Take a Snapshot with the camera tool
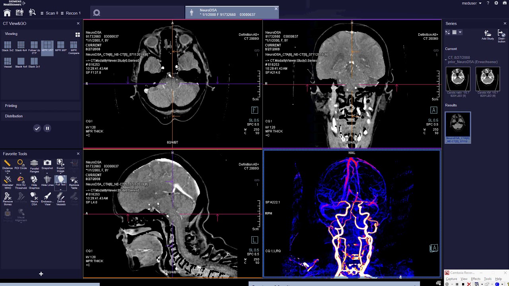The image size is (509, 286). (47, 164)
